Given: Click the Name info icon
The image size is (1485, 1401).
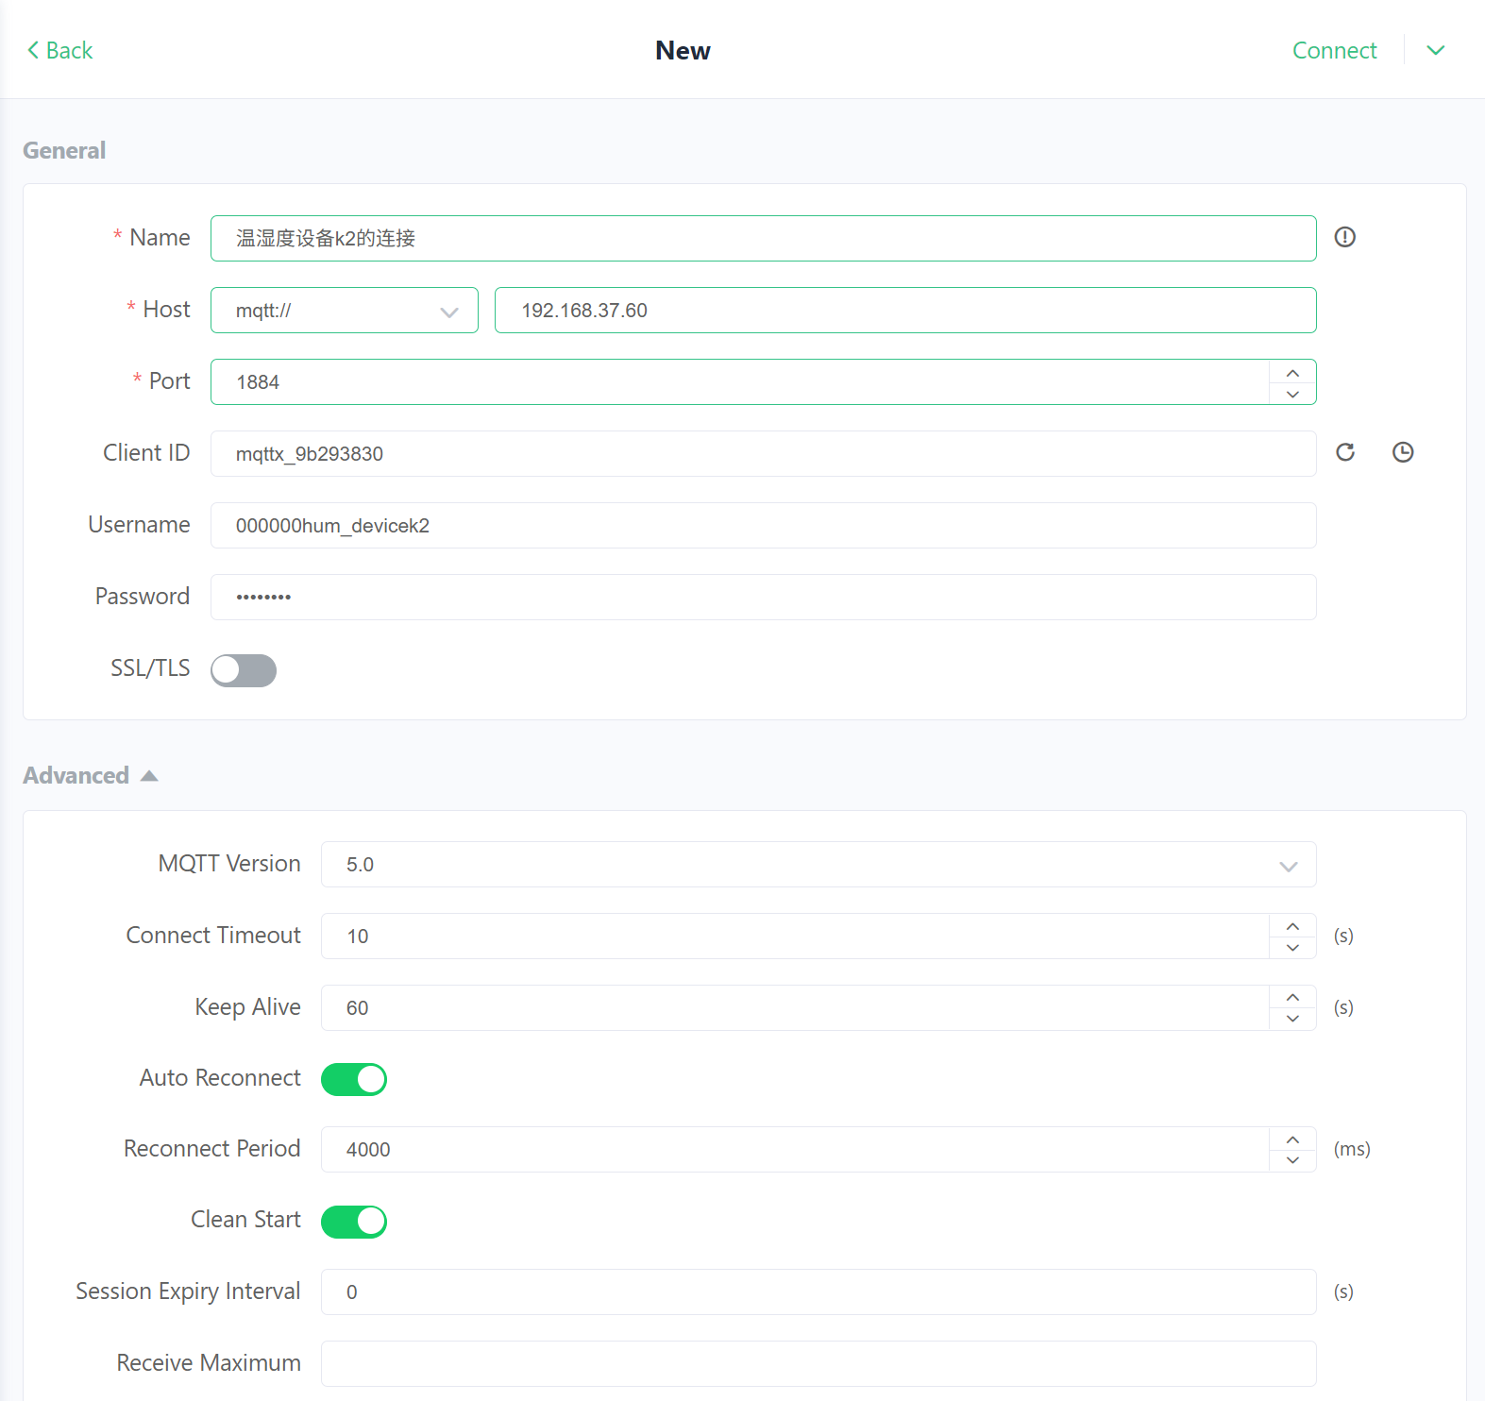Looking at the screenshot, I should 1344,237.
